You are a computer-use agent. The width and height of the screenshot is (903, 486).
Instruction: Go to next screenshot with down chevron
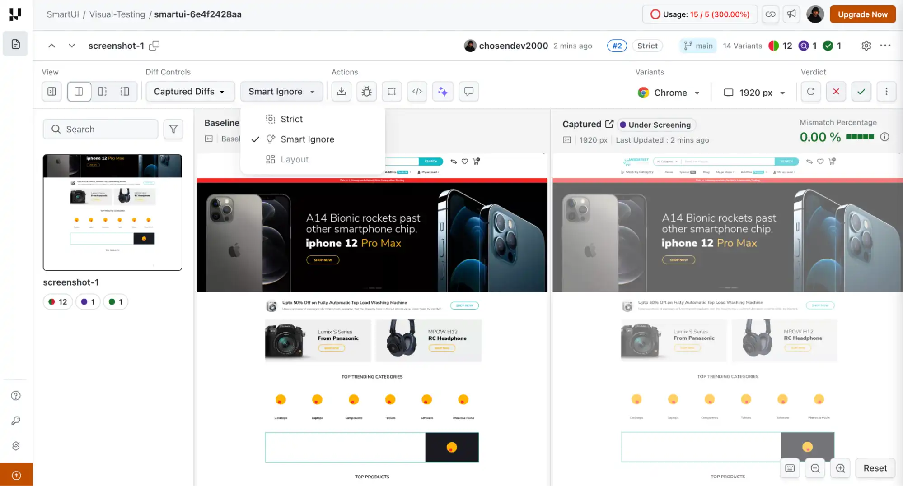click(72, 46)
